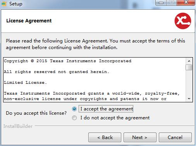This screenshot has width=196, height=146.
Task: Click the InstallBuilder label
Action: (x=18, y=126)
